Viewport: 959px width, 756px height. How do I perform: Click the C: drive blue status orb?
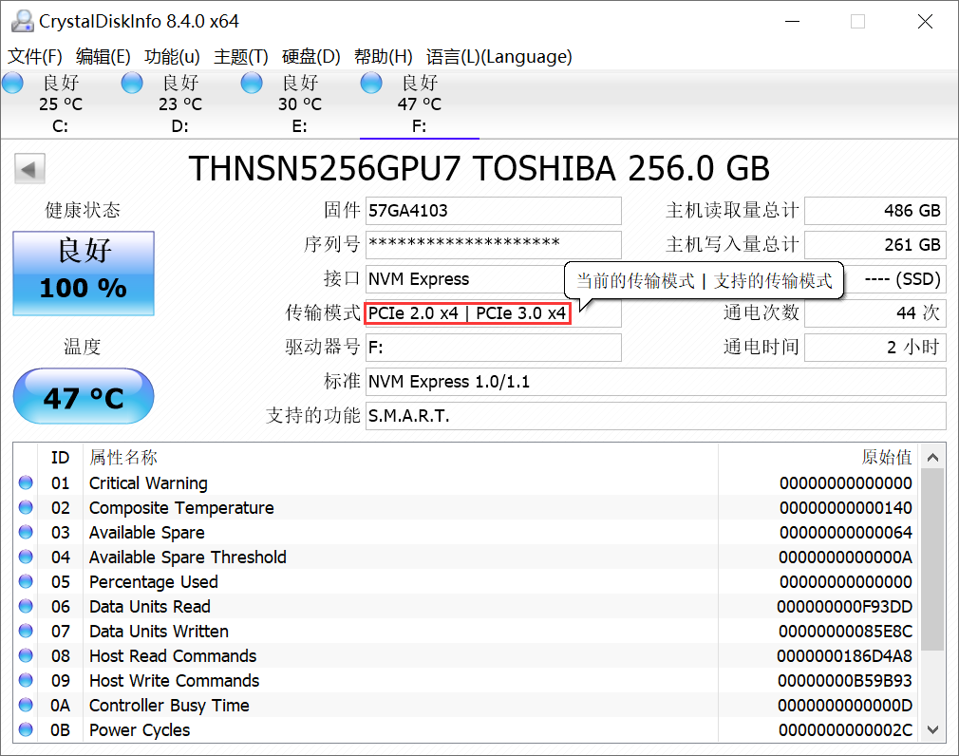click(x=13, y=84)
